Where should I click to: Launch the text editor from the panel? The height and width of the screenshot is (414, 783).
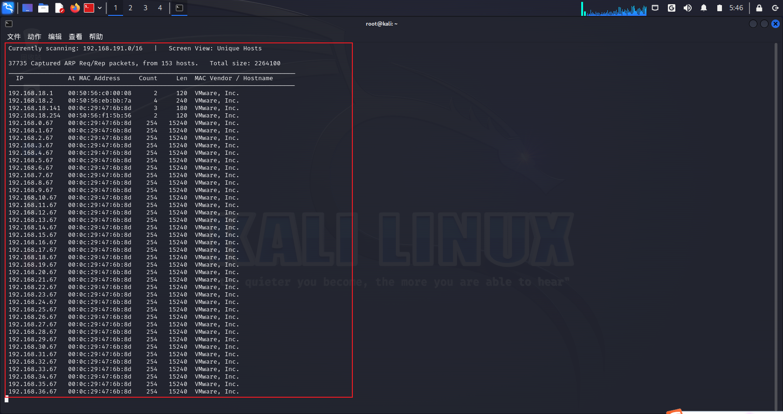(59, 8)
